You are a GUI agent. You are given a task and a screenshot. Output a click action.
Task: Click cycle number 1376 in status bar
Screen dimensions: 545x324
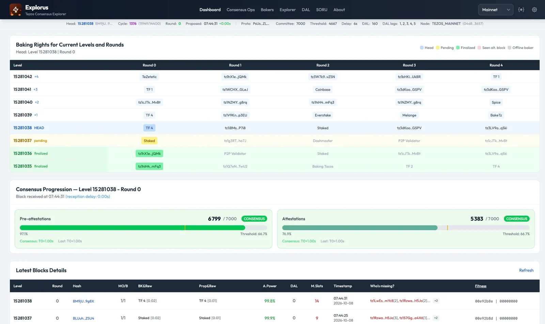coord(133,24)
